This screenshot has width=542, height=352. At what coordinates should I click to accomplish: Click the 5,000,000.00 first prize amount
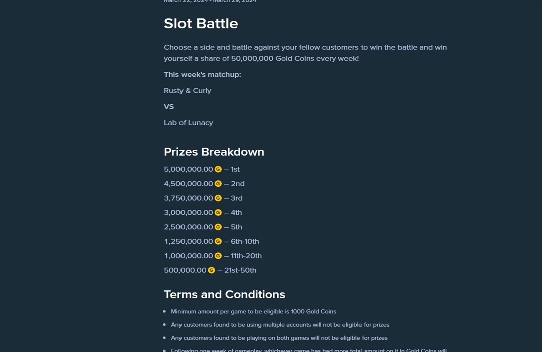(189, 169)
